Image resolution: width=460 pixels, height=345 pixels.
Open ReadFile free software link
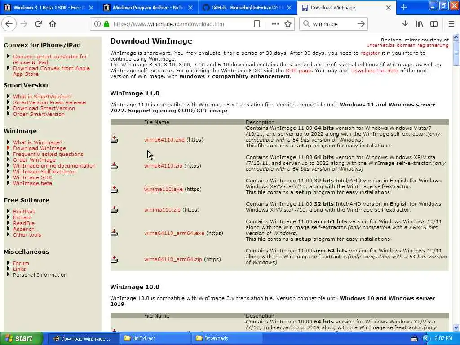tap(23, 223)
